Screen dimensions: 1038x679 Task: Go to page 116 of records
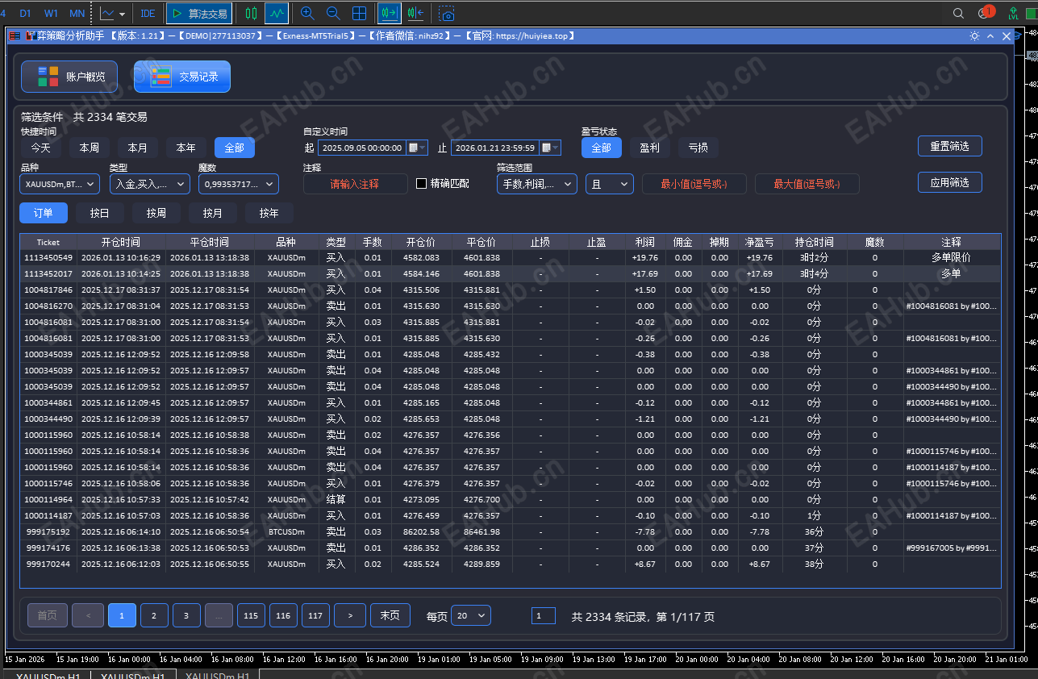pyautogui.click(x=283, y=615)
